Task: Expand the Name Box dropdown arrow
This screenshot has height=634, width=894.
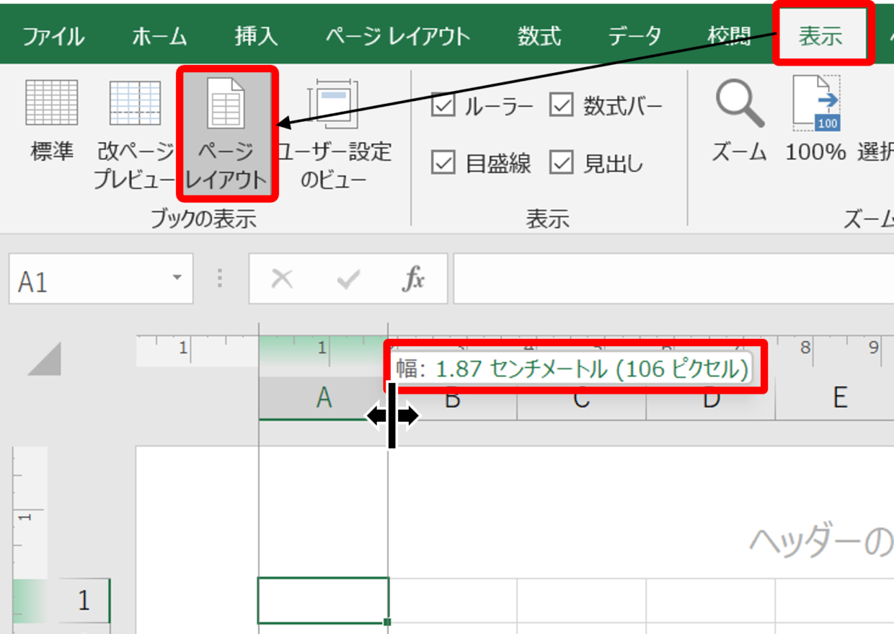Action: (x=177, y=278)
